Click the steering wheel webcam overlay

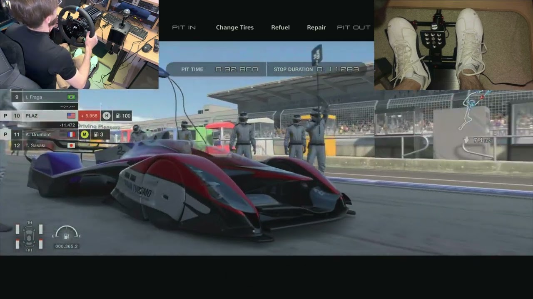[x=79, y=44]
